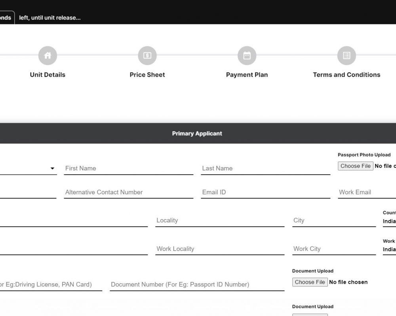The width and height of the screenshot is (396, 316).
Task: Choose a file for Passport Photo Upload
Action: [x=355, y=166]
